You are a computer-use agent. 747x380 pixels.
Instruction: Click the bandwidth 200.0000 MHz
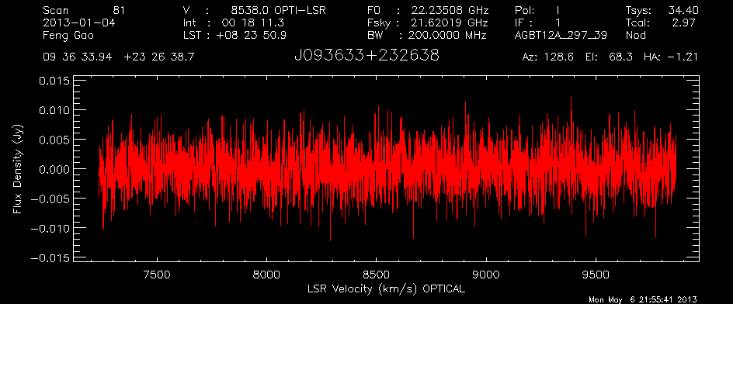pyautogui.click(x=448, y=35)
